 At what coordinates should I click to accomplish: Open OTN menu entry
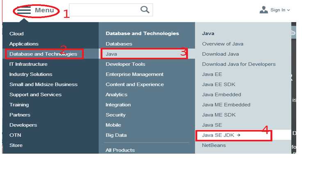[x=15, y=135]
